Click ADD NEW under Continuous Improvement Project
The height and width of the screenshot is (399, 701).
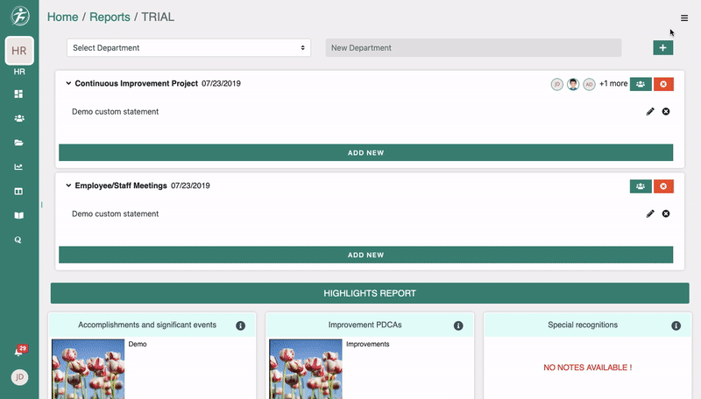[365, 153]
